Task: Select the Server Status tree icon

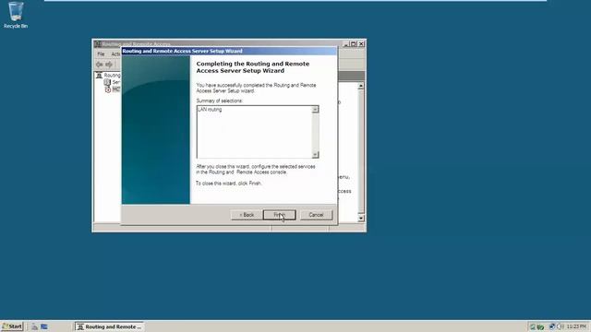Action: tap(107, 82)
